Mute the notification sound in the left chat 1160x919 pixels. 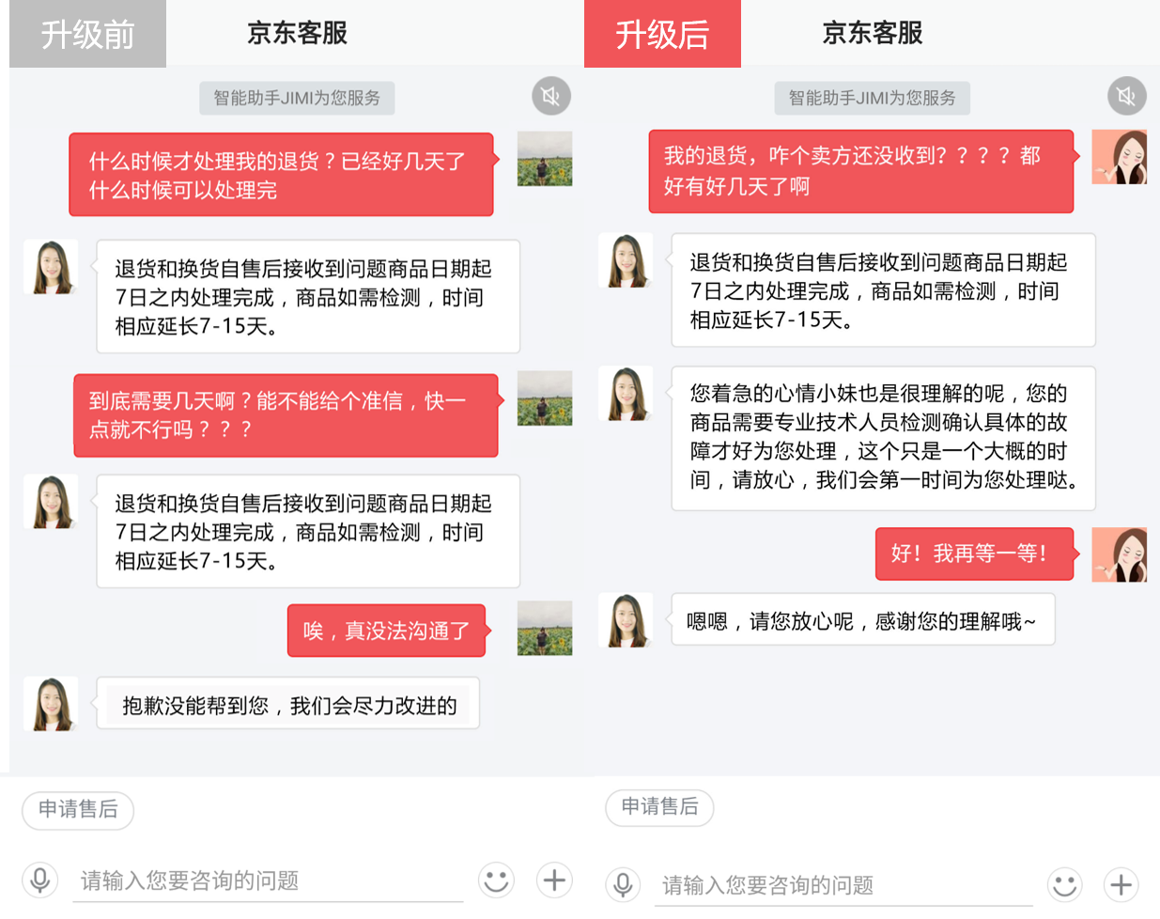pyautogui.click(x=551, y=95)
